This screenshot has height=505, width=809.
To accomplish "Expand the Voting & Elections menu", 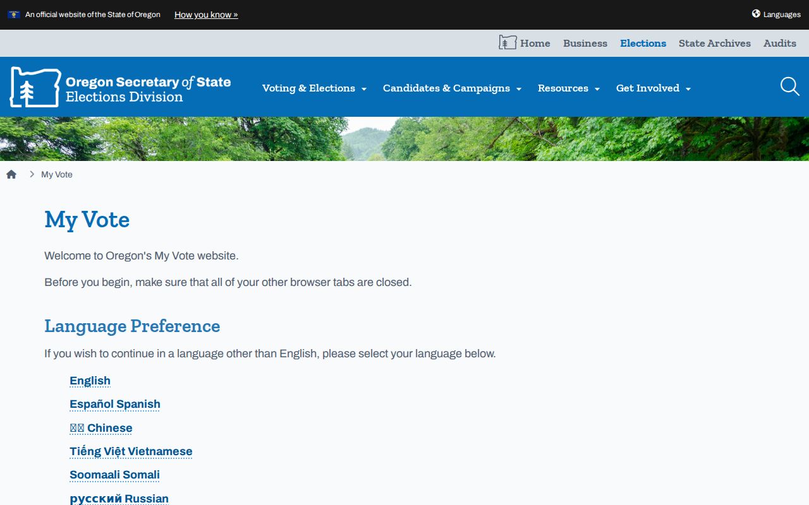I will [314, 88].
